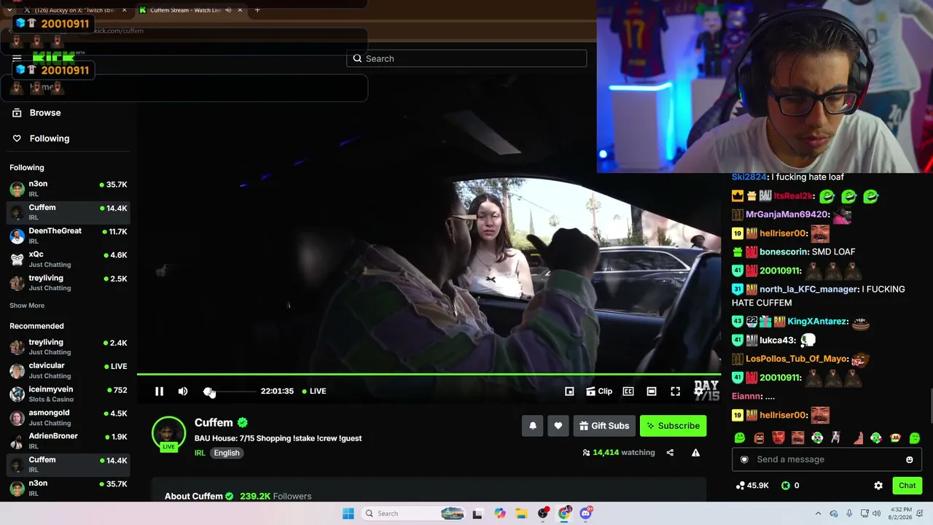933x525 pixels.
Task: Toggle notification bell for Cuffem
Action: coord(533,426)
